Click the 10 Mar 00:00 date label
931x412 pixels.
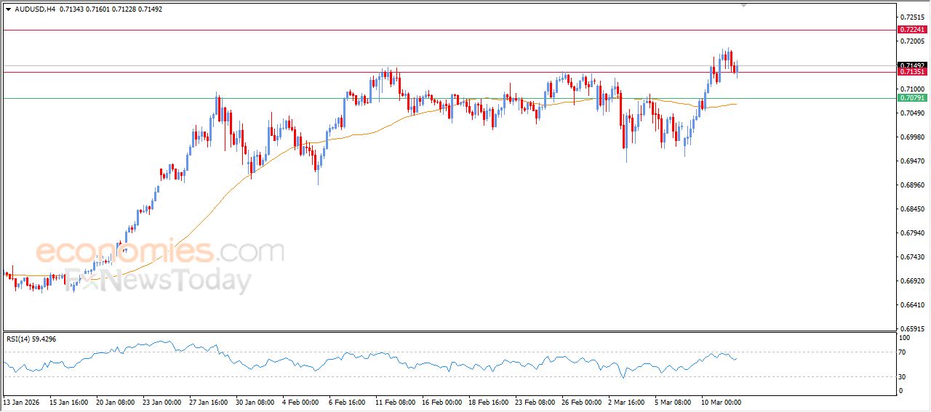pos(721,402)
